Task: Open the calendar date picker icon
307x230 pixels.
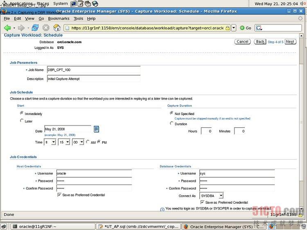Action: pos(96,129)
